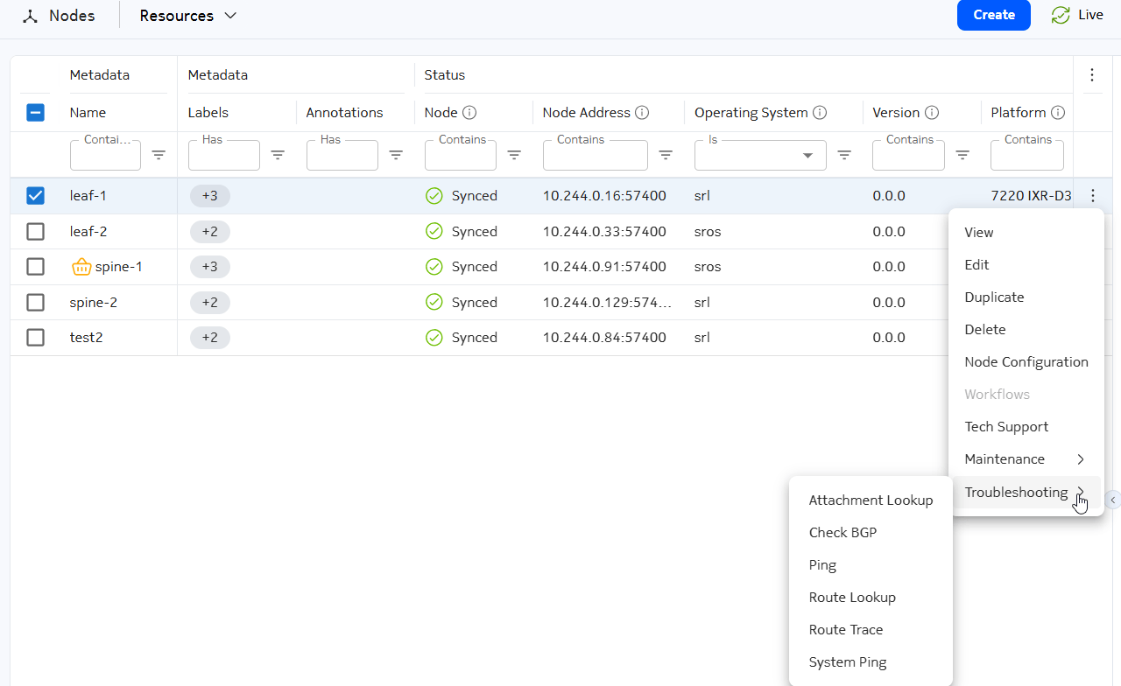Click the +2 labels chip for spine-2
This screenshot has height=686, width=1121.
click(x=210, y=303)
